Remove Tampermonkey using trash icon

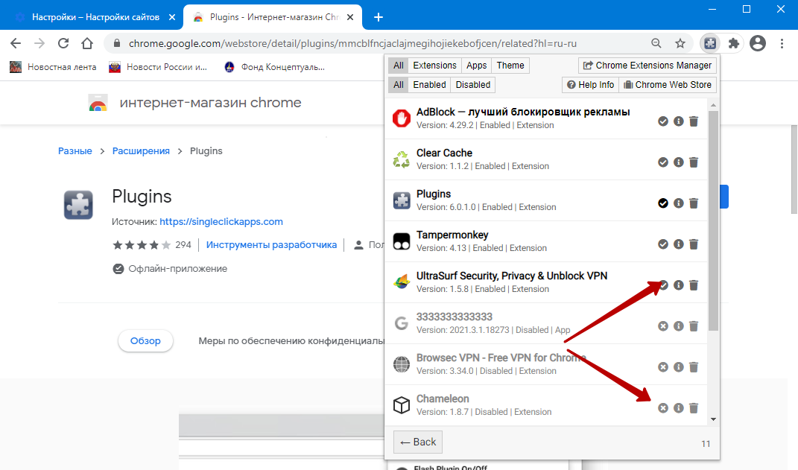click(x=694, y=244)
